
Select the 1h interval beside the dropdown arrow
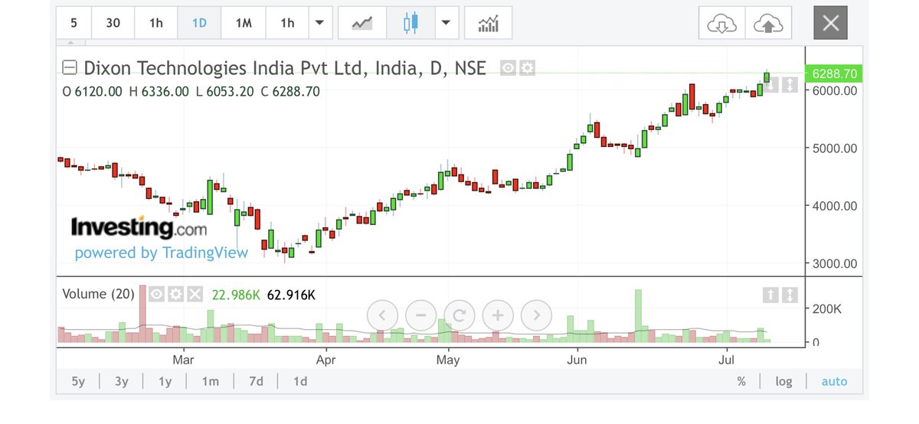287,23
